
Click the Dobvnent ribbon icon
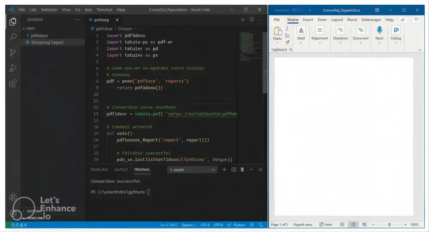coord(361,30)
